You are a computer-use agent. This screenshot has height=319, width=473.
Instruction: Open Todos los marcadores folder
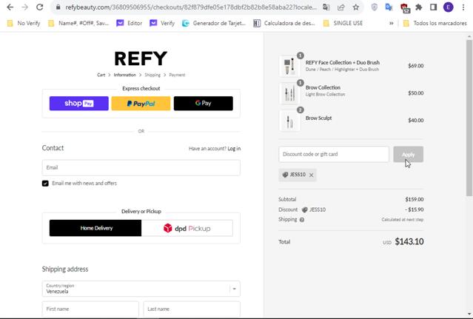coord(435,23)
